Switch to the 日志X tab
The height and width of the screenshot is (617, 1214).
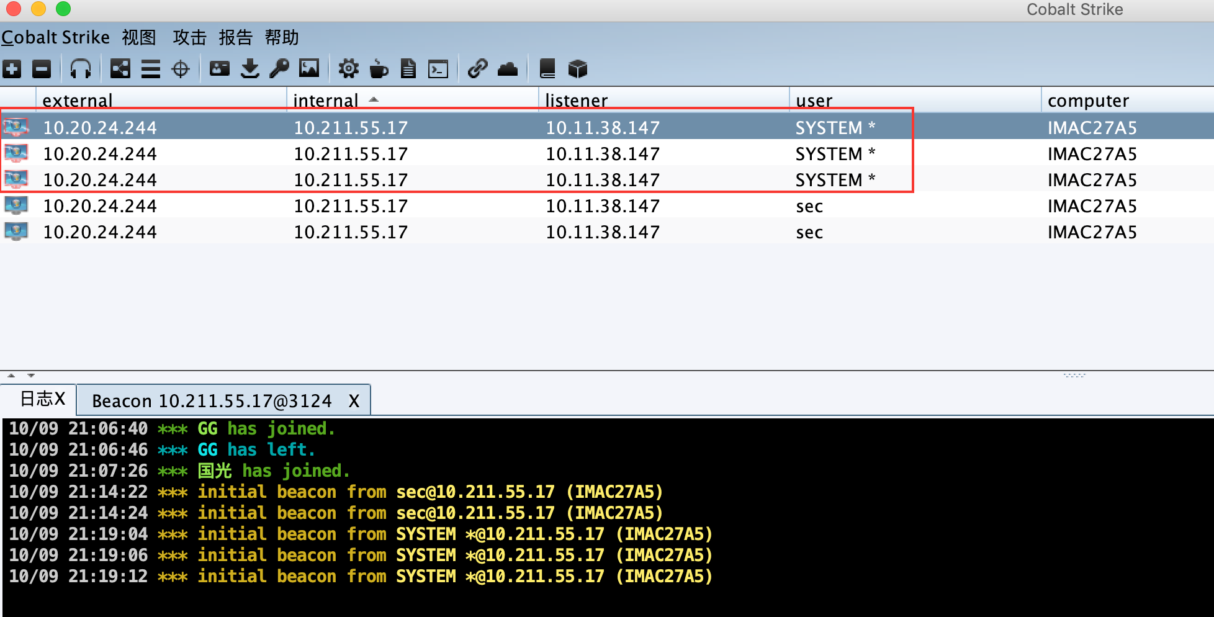(38, 399)
